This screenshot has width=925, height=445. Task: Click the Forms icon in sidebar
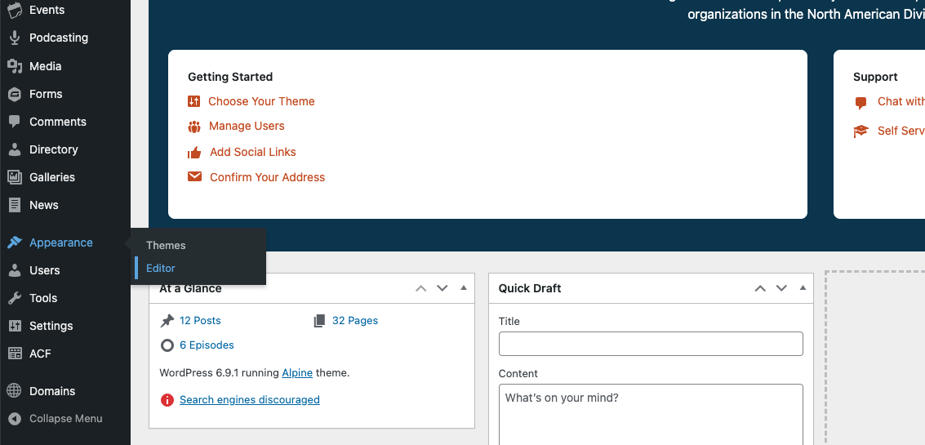tap(15, 94)
